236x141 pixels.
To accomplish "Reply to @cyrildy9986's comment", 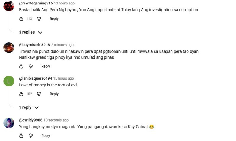I will pos(46,136).
